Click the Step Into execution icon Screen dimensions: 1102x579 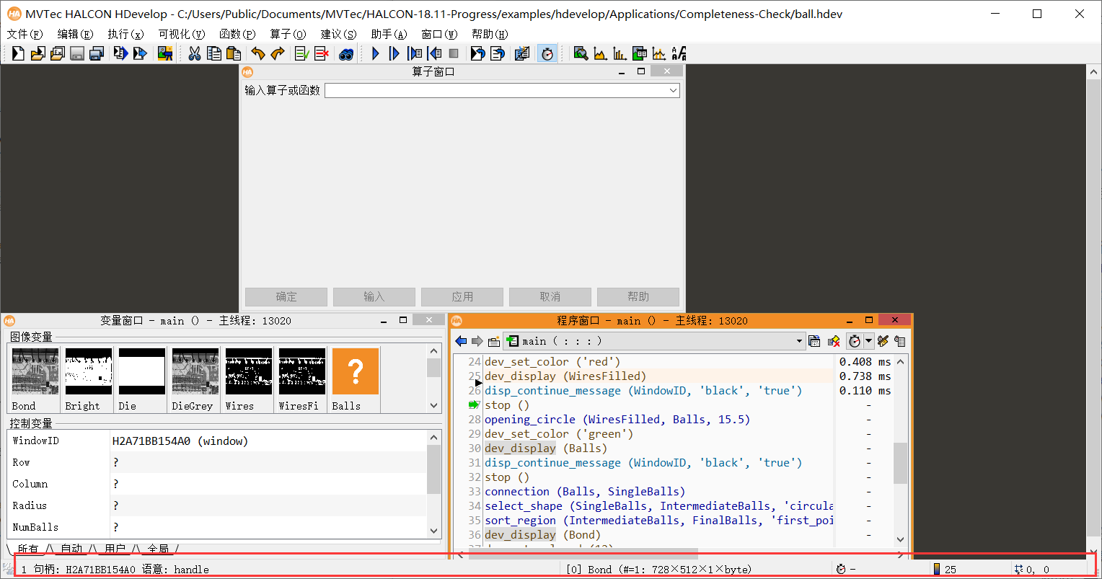coord(415,53)
